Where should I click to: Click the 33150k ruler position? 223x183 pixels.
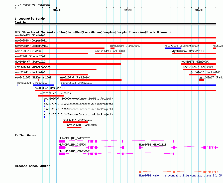(x=127, y=10)
